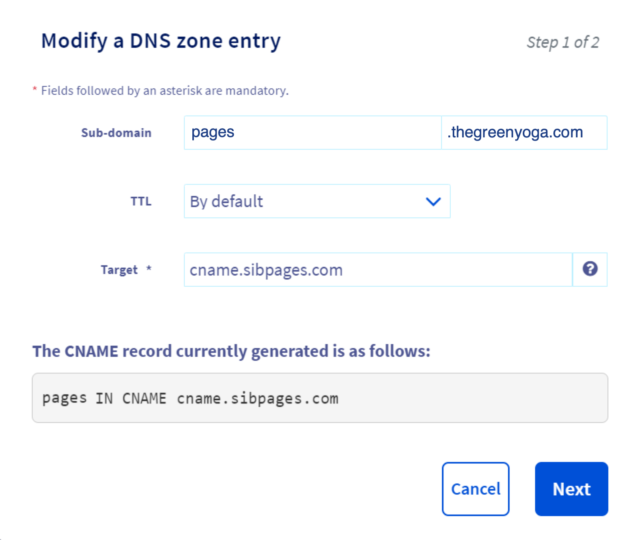This screenshot has height=540, width=637.
Task: Click the .thegreenyoga.com domain suffix box
Action: [524, 133]
